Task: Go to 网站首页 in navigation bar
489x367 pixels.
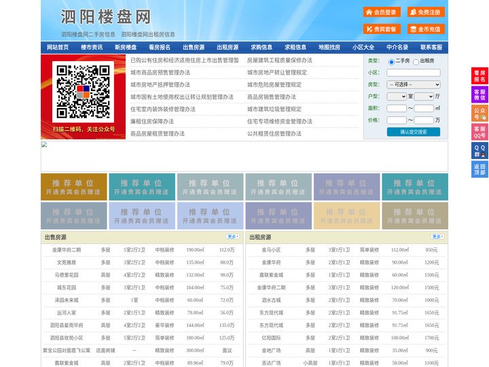Action: click(58, 48)
